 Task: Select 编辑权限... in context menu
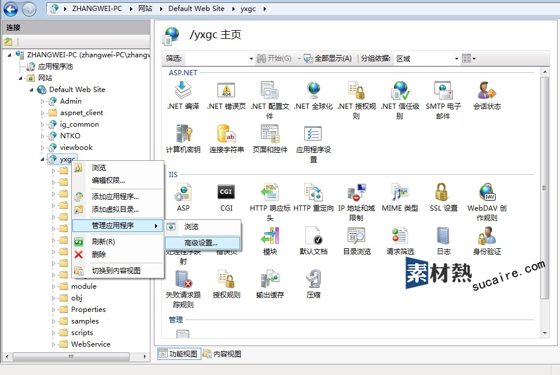[108, 180]
